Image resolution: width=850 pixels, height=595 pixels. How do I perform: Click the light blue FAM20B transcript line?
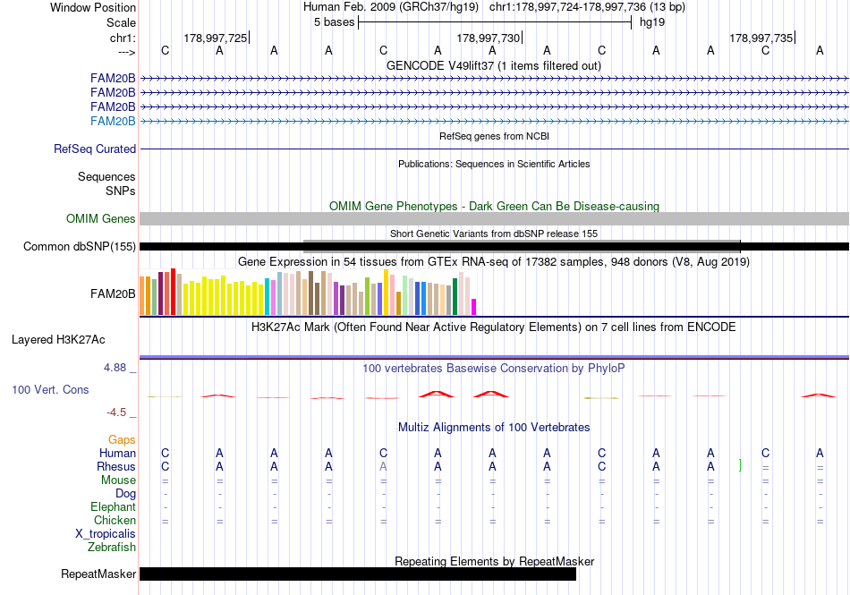click(x=494, y=122)
